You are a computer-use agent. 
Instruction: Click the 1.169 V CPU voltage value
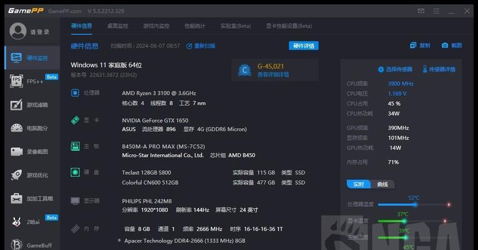pos(397,94)
